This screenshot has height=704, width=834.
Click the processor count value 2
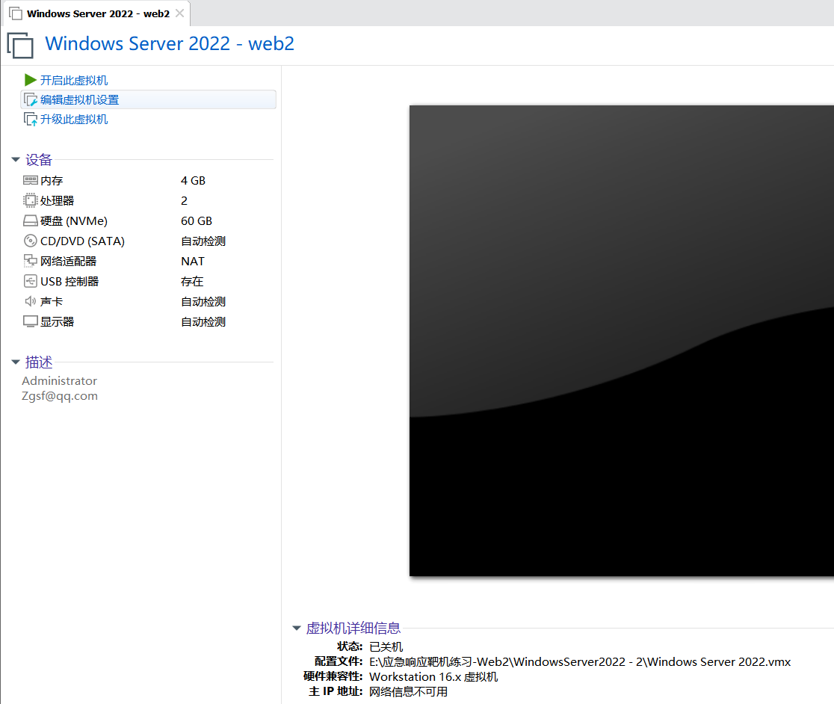click(184, 201)
